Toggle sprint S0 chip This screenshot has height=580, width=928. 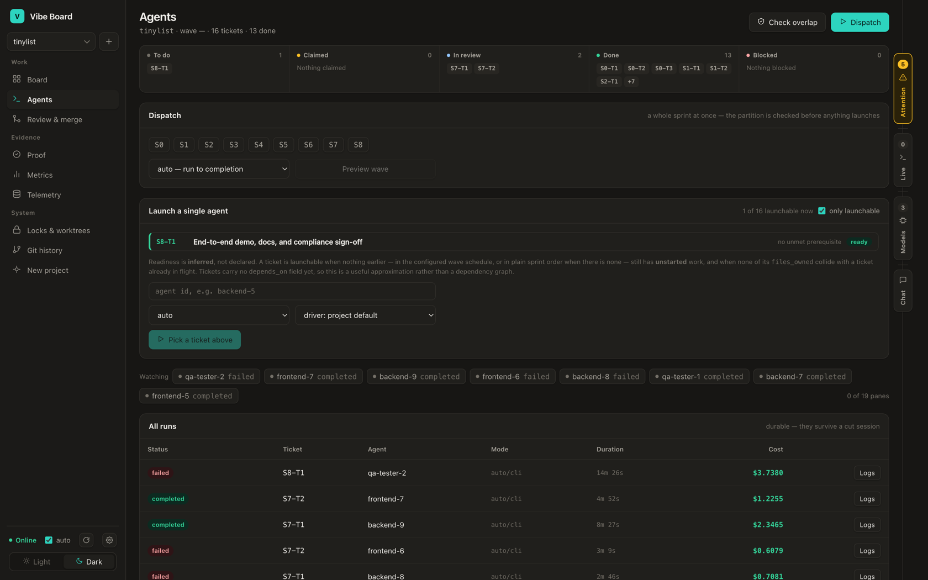159,145
